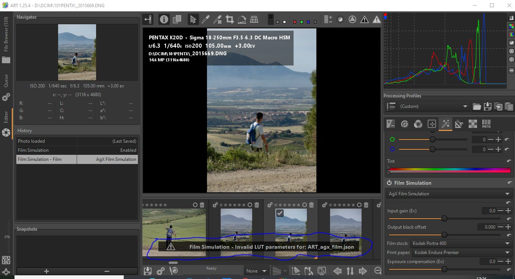Viewport: 515px width, 279px height.
Task: Select the Crop tool in the toolbar
Action: [x=229, y=19]
